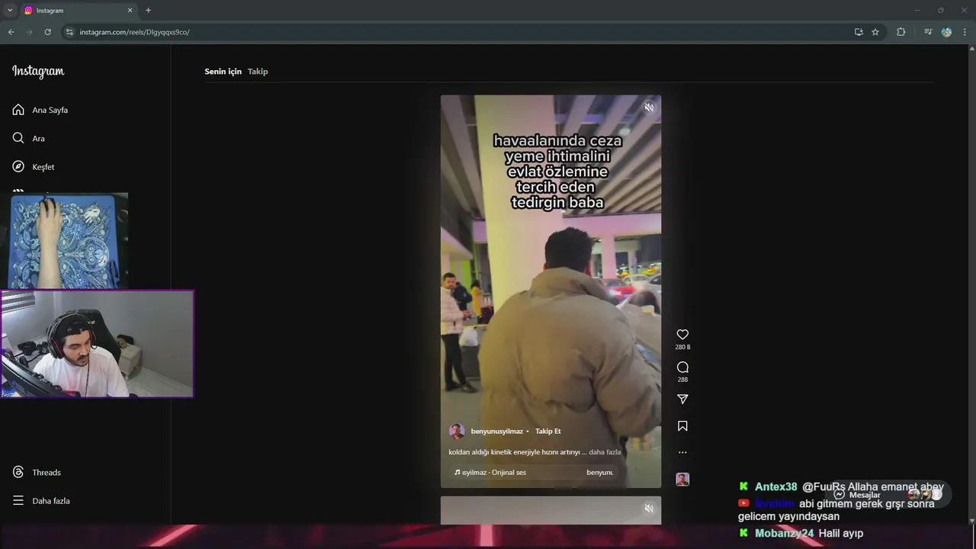
Task: Open the Ara search icon
Action: [18, 138]
